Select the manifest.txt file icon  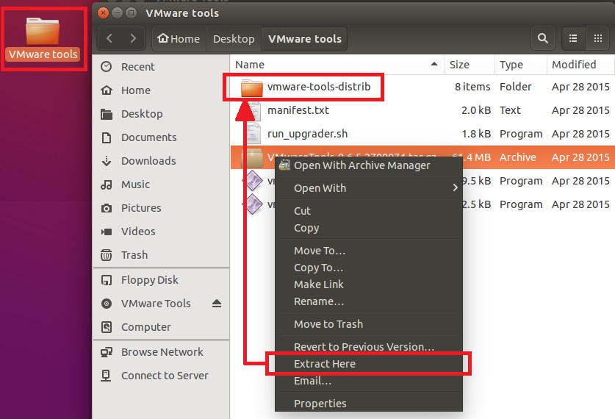253,111
